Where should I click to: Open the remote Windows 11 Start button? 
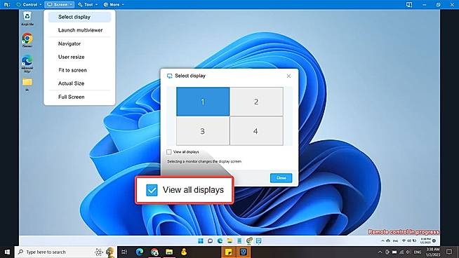[201, 240]
